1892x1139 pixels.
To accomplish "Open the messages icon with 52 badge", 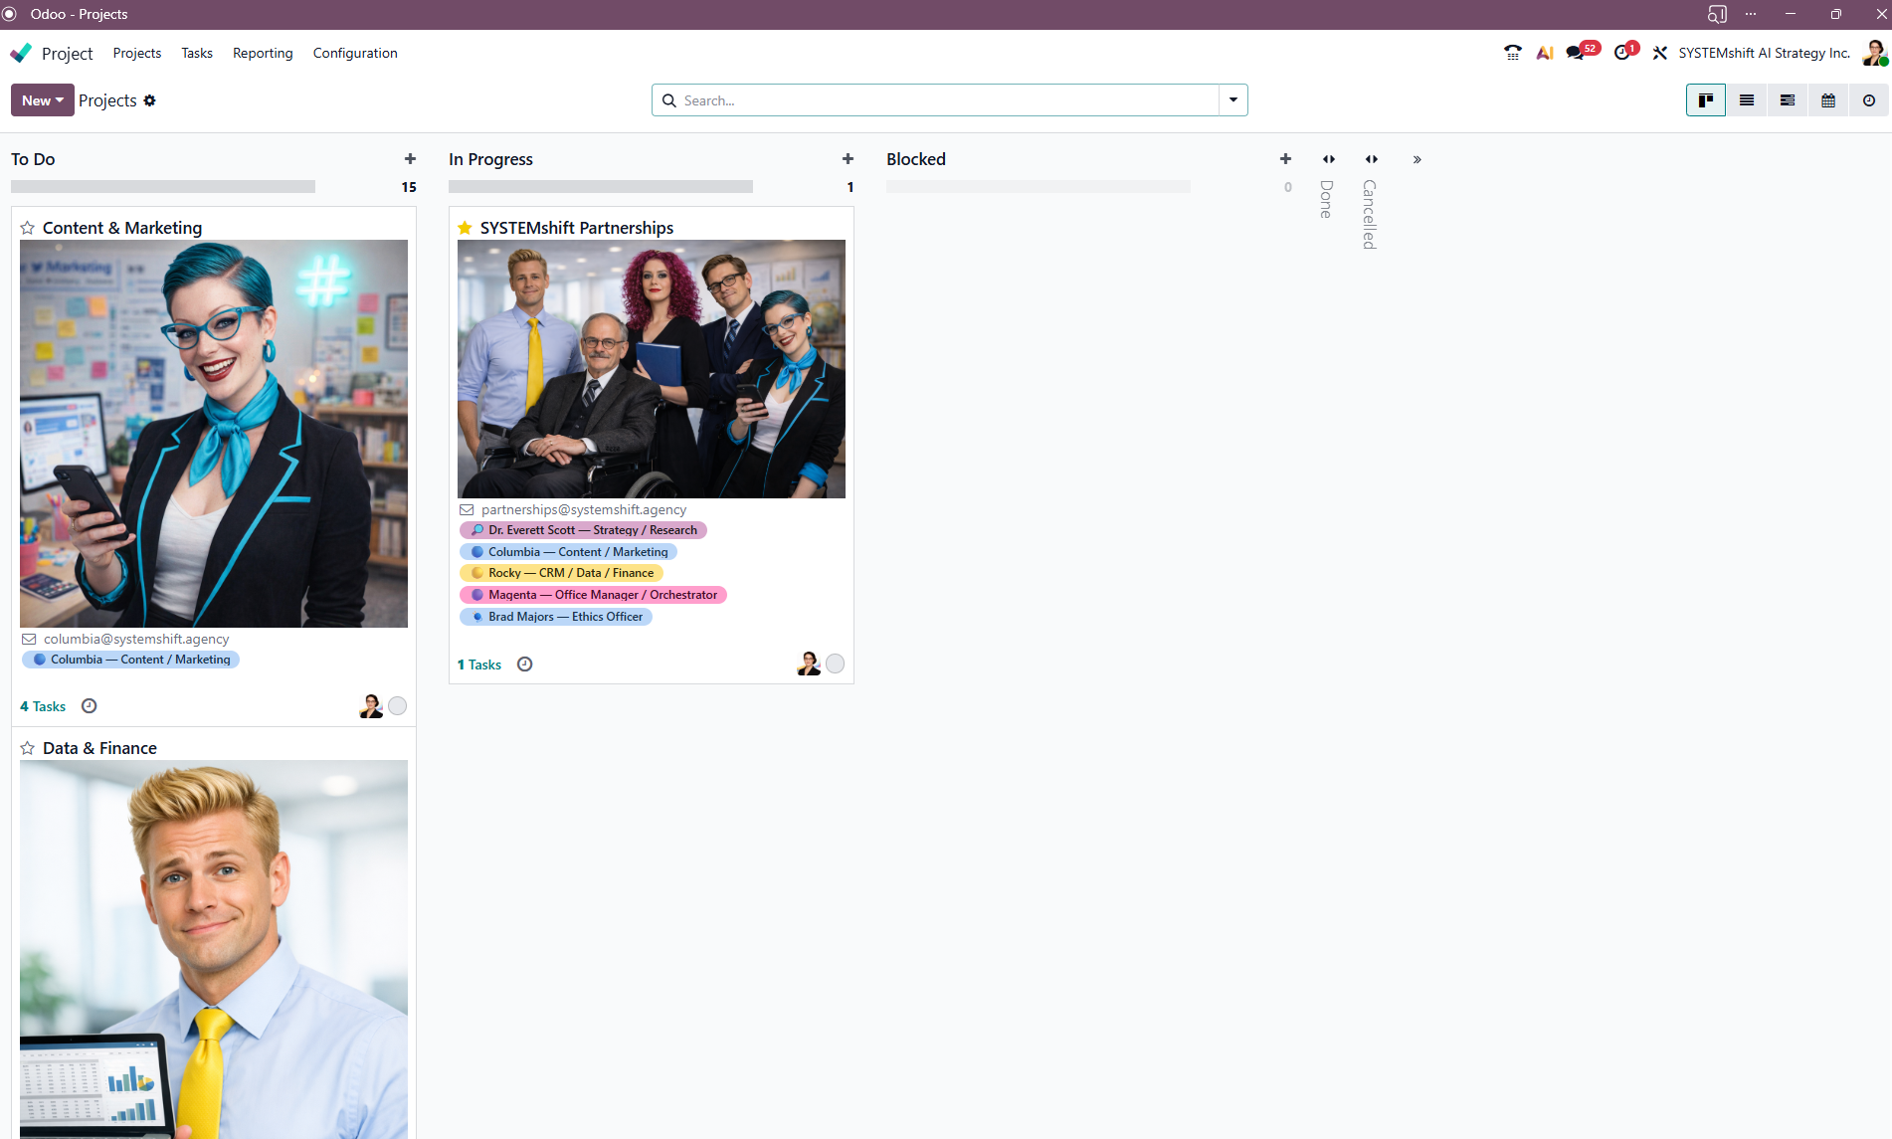I will (1576, 53).
